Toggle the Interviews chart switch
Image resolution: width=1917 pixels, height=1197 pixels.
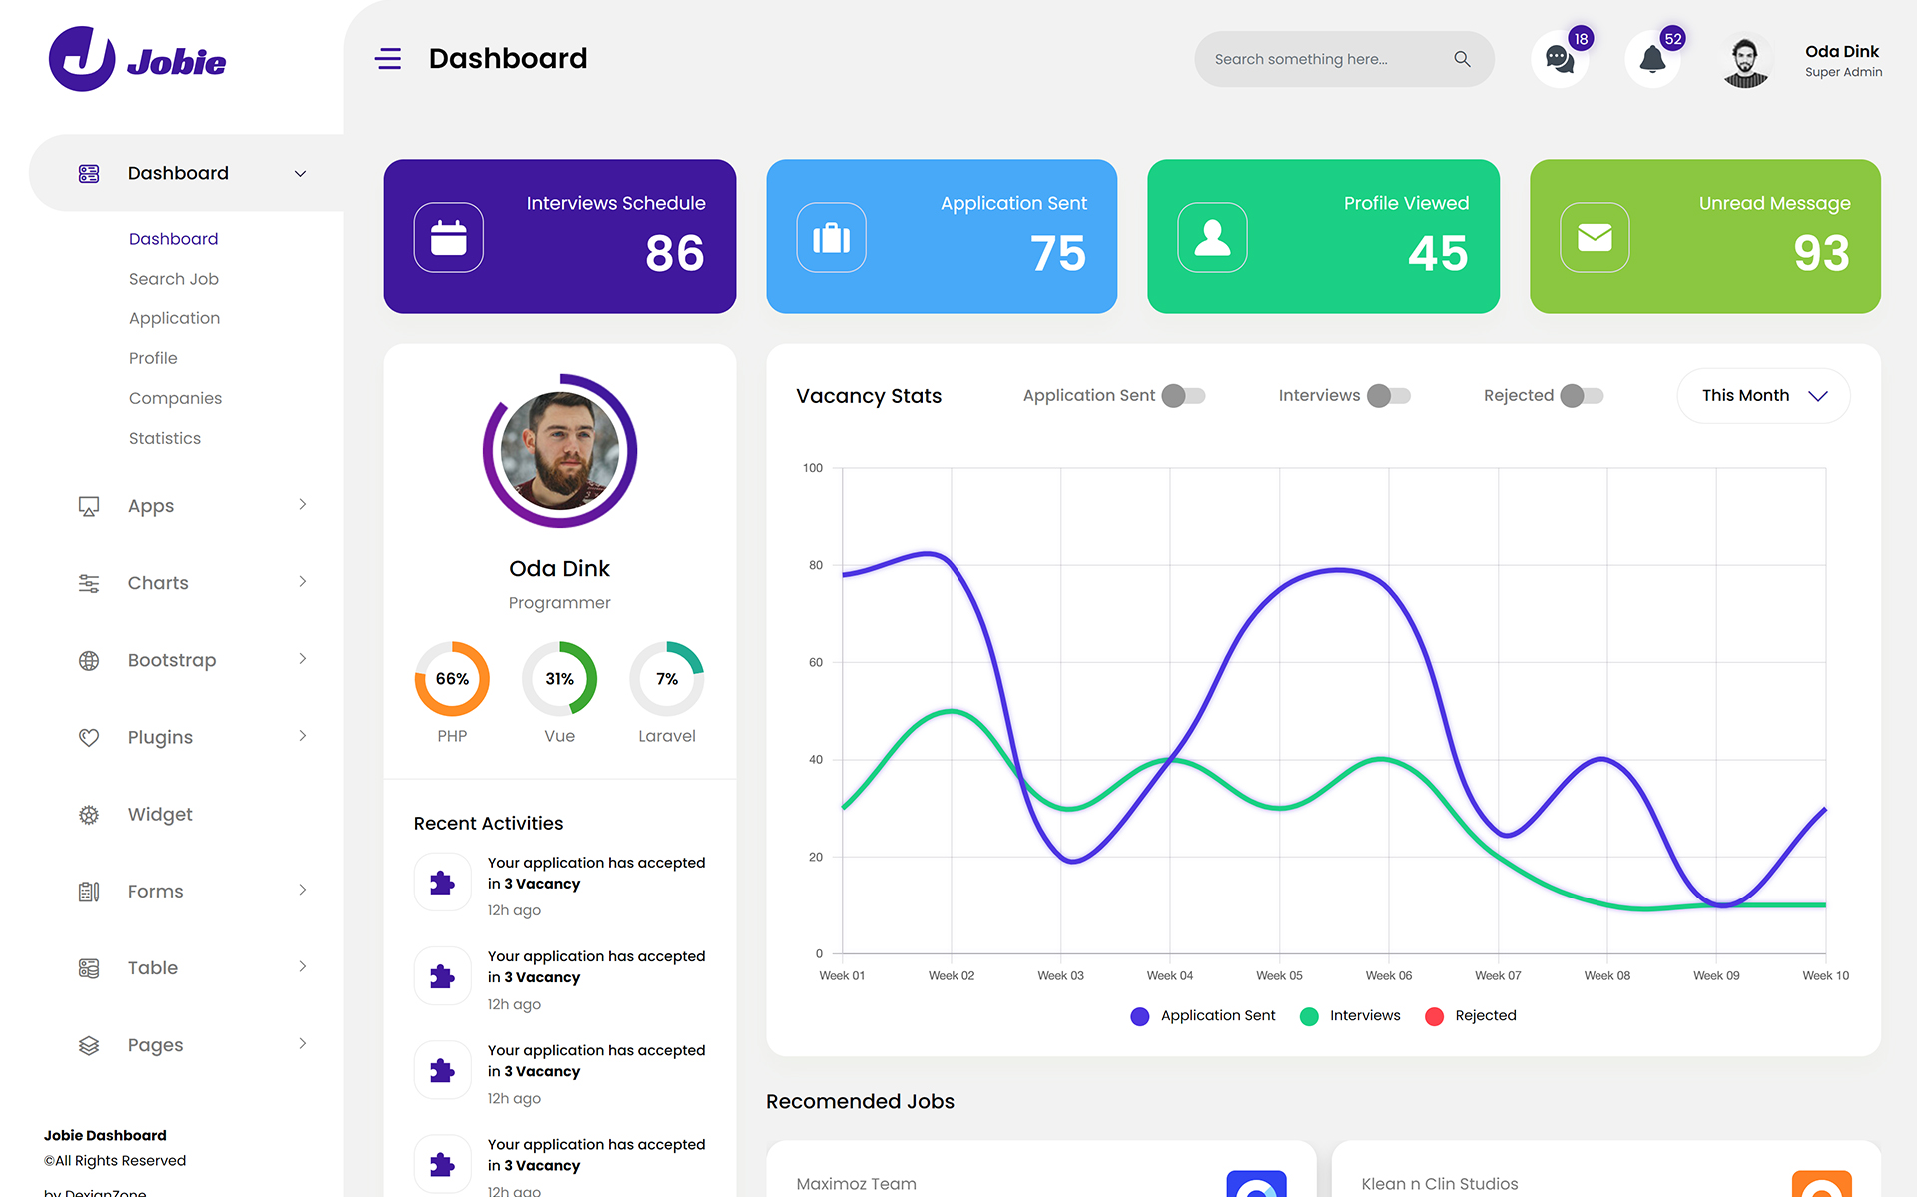(x=1389, y=396)
